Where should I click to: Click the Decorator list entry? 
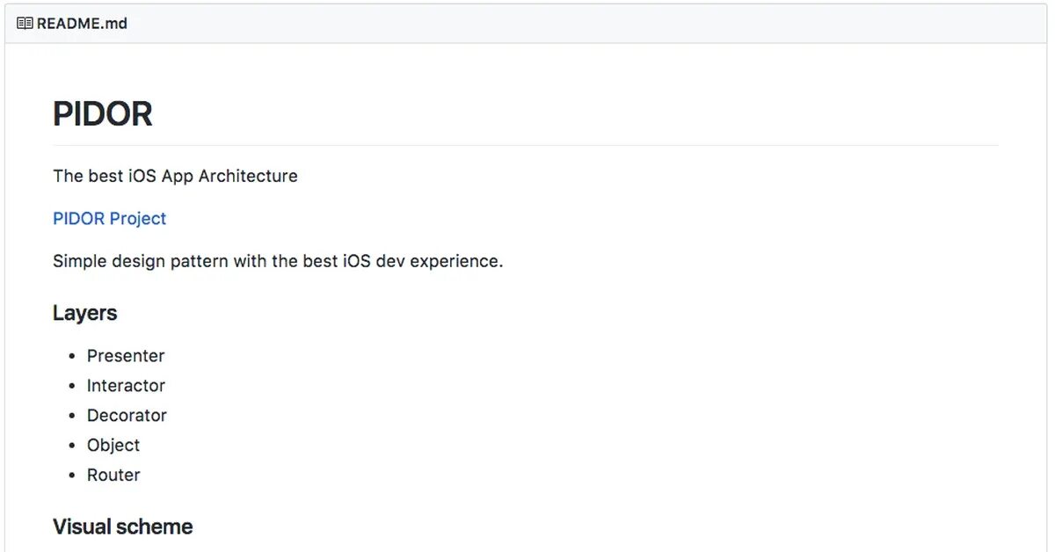127,416
